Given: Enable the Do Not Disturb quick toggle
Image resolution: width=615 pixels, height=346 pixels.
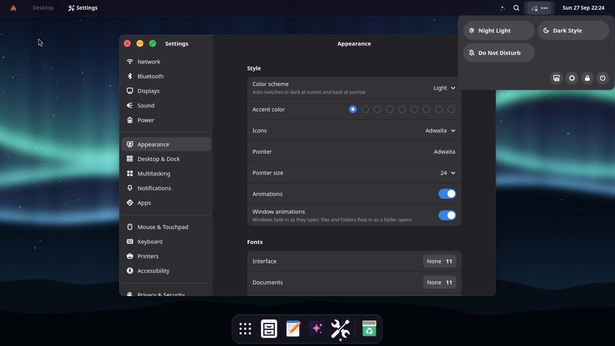Looking at the screenshot, I should coord(499,53).
